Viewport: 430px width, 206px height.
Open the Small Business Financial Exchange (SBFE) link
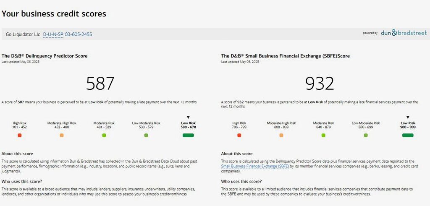(x=255, y=166)
